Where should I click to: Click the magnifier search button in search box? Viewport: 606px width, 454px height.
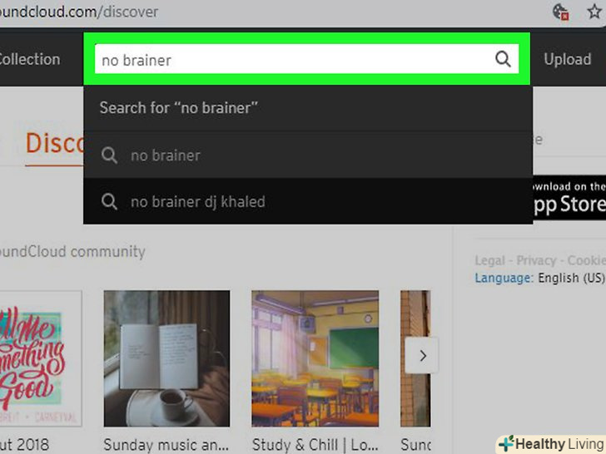(503, 59)
